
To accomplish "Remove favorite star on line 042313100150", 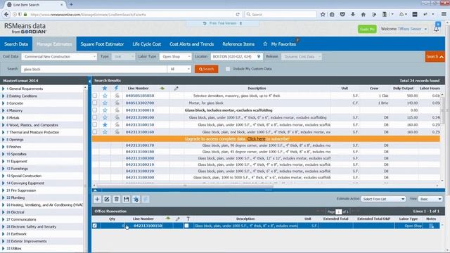I will pyautogui.click(x=105, y=124).
